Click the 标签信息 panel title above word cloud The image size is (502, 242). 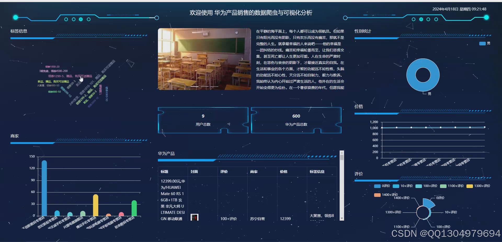pos(19,31)
